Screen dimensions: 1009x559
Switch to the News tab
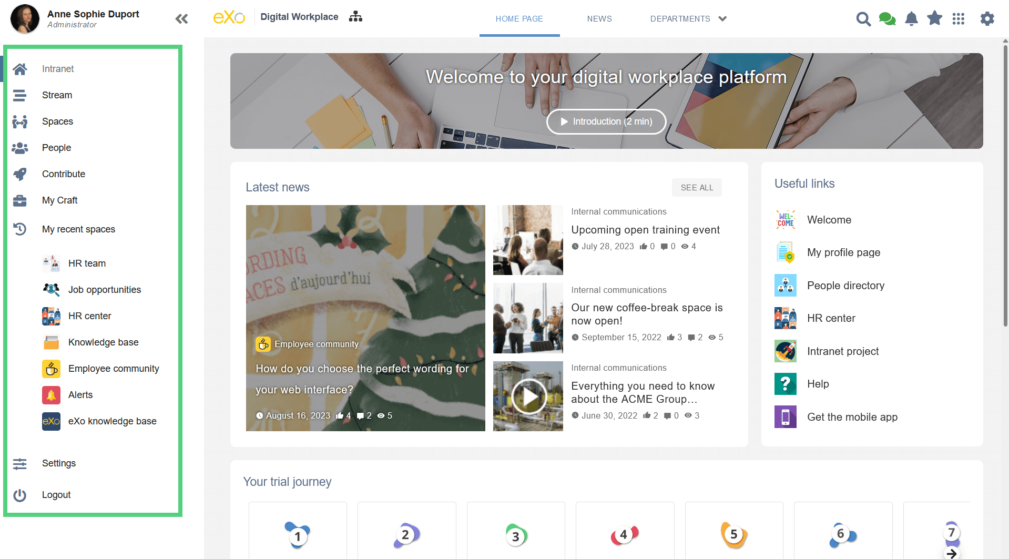pos(599,19)
